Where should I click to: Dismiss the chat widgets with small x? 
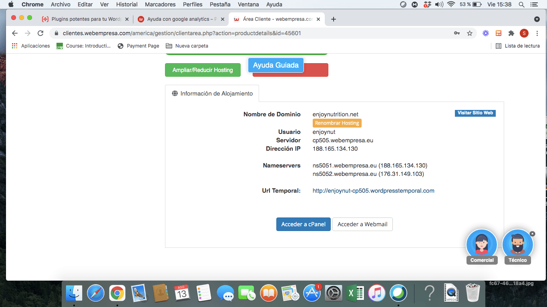[x=532, y=234]
